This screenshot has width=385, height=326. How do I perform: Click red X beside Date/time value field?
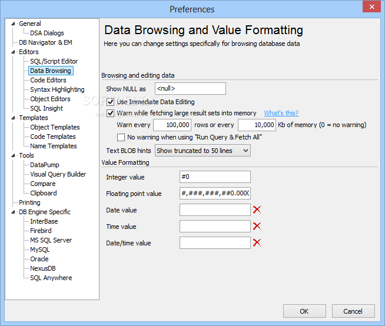click(x=257, y=243)
